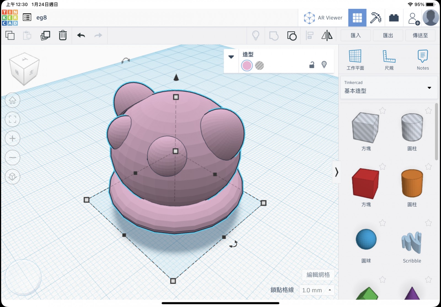
Task: Click the view cube
Action: click(24, 68)
